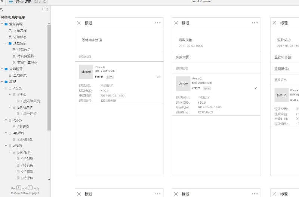Open the 订单状态 flow page

[20, 37]
